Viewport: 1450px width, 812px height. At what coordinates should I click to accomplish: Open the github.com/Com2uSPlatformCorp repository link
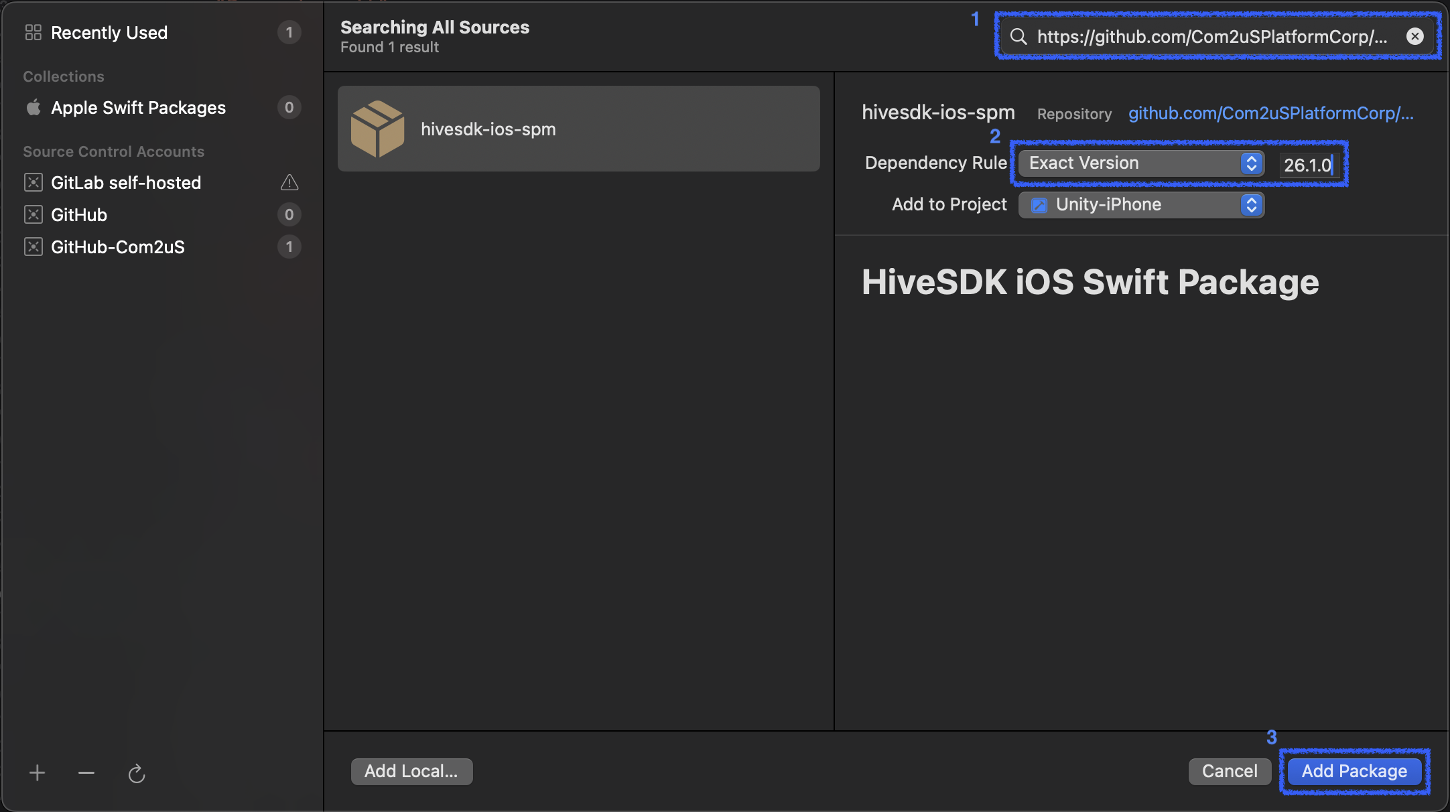coord(1270,113)
